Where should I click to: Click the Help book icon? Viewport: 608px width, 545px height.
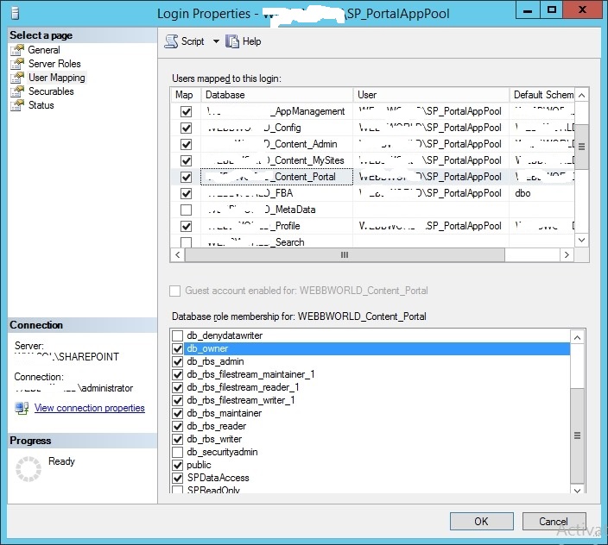click(232, 41)
